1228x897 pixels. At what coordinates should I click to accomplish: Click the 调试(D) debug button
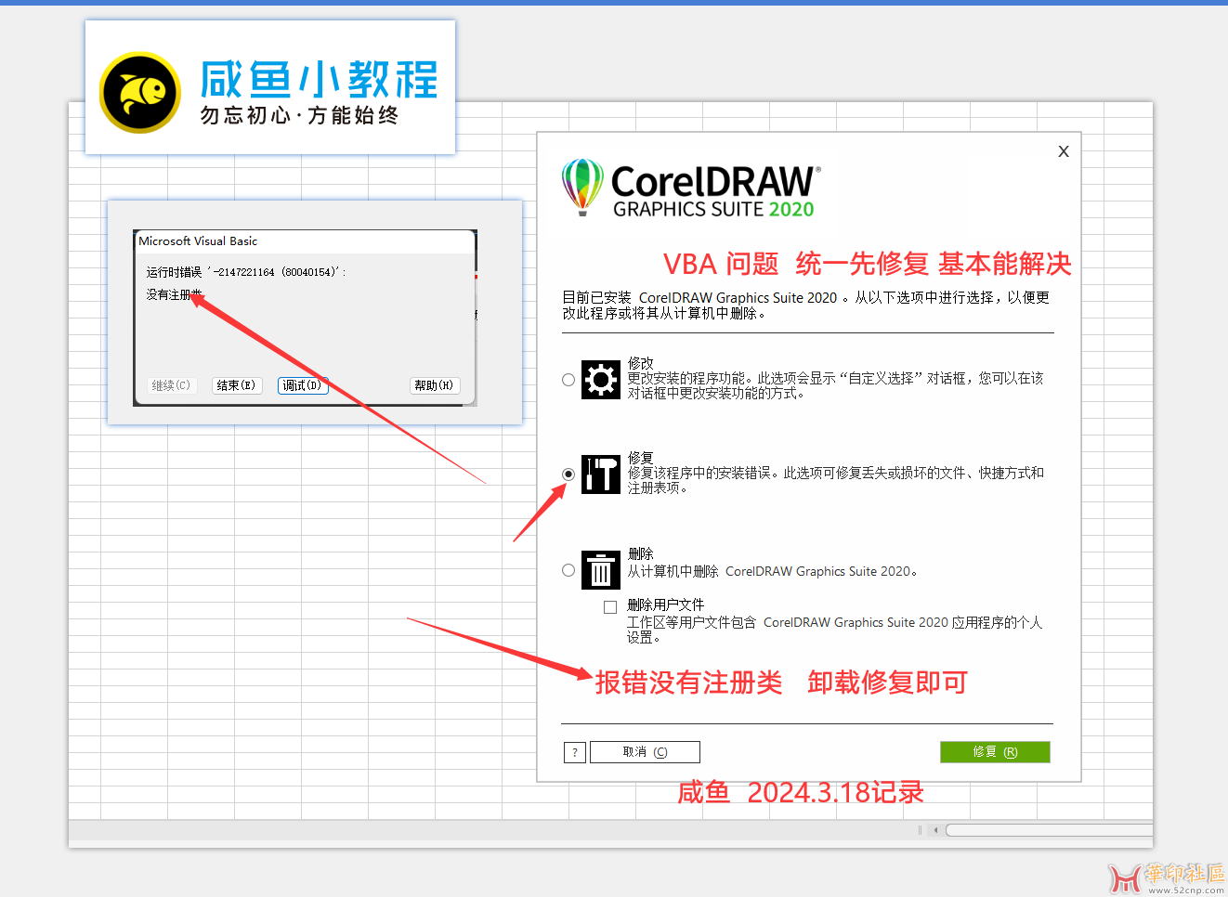tap(302, 385)
